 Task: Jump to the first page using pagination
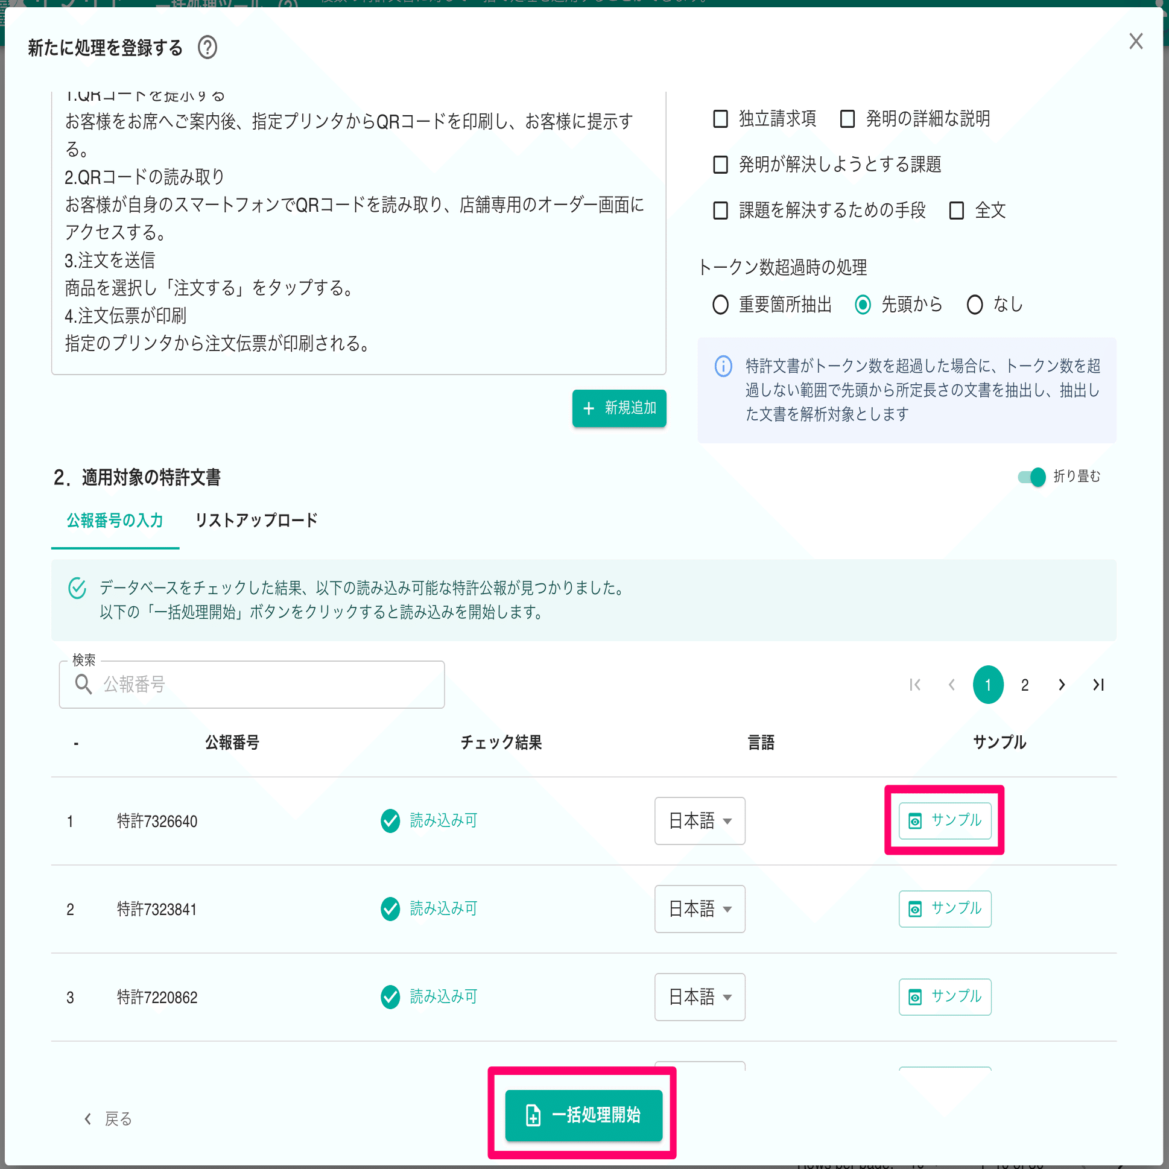915,685
